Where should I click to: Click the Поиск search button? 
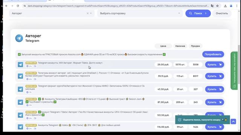coord(198,13)
